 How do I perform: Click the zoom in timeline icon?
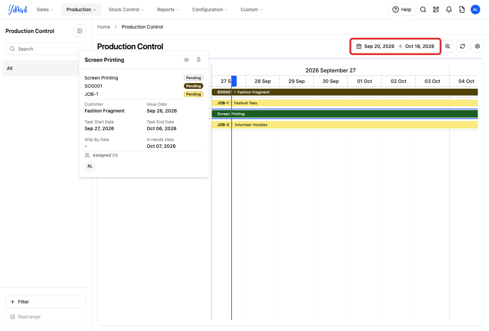[448, 46]
